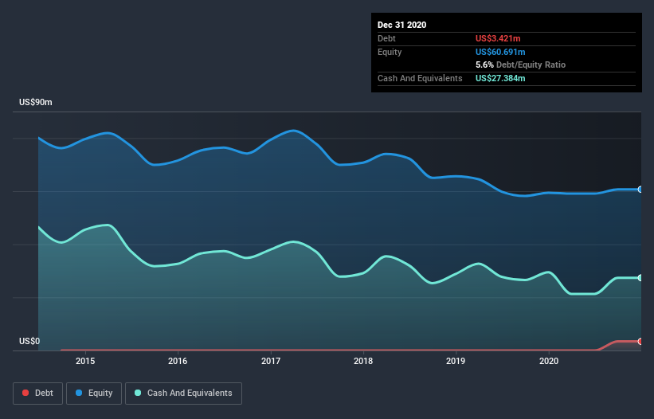This screenshot has height=419, width=654.
Task: Click the 2016 x-axis label
Action: coord(178,361)
